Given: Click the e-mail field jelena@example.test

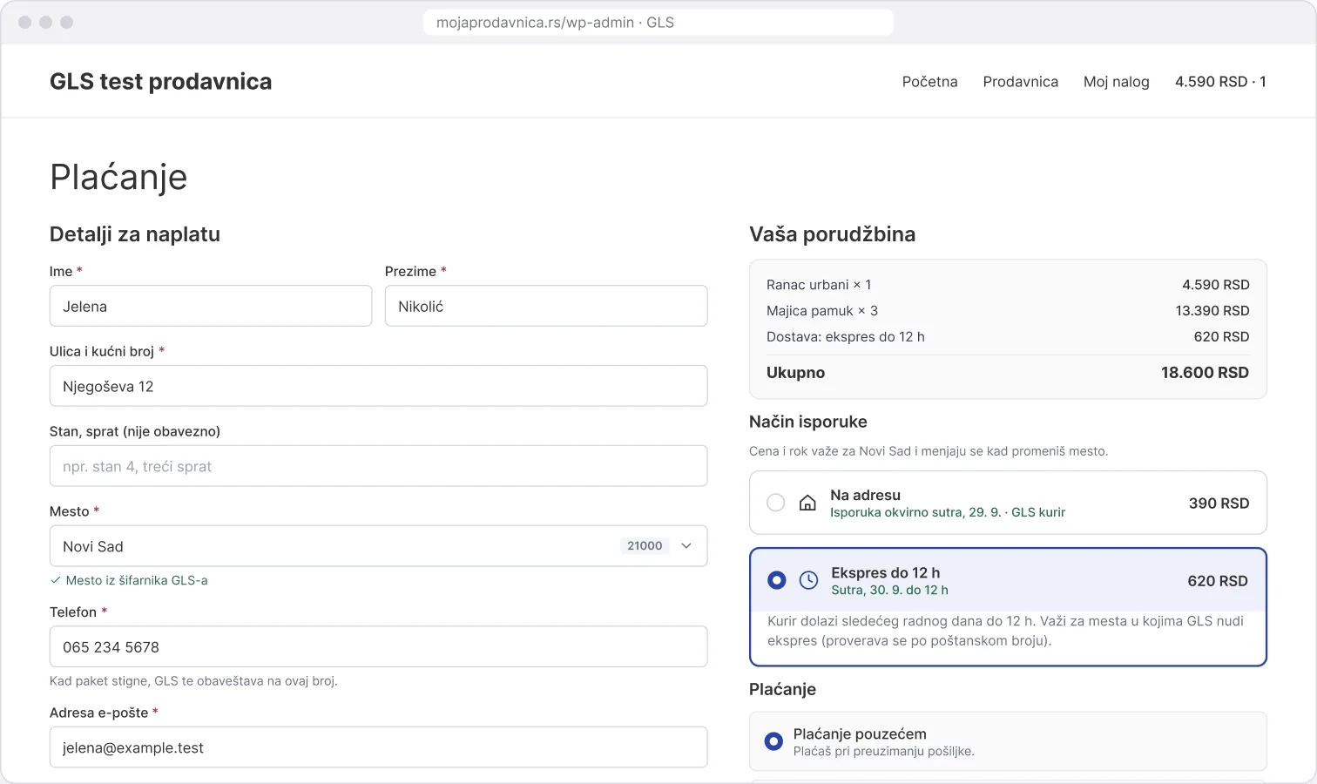Looking at the screenshot, I should (379, 747).
